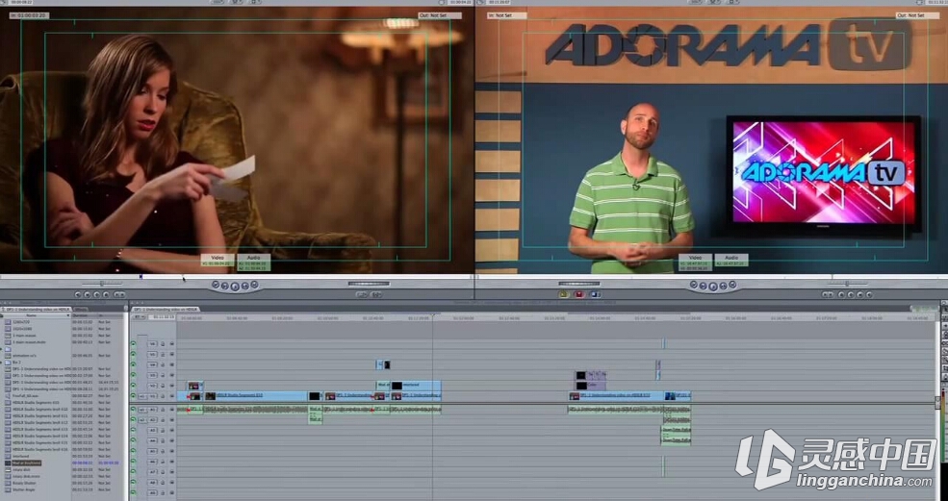Click Add Marker button in Viewer

[x=106, y=294]
